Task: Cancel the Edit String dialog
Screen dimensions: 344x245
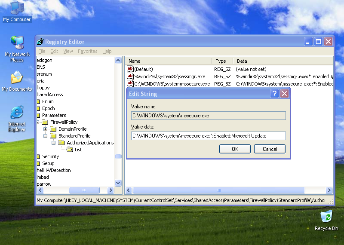Action: pos(270,149)
